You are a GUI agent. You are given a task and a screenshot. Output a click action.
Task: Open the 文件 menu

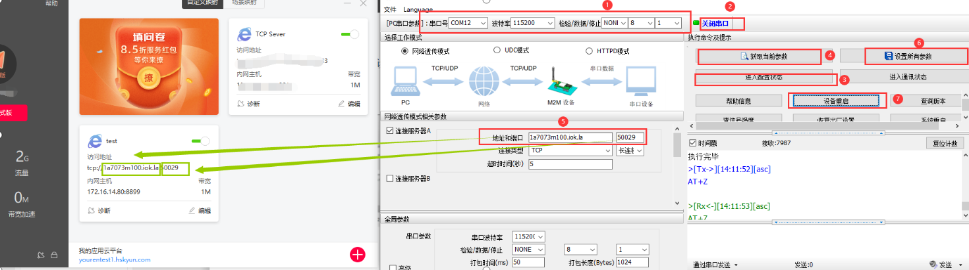[x=391, y=10]
